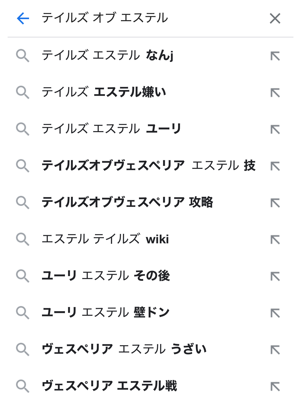298x403 pixels.
Task: Tap the blue back arrow
Action: tap(23, 18)
